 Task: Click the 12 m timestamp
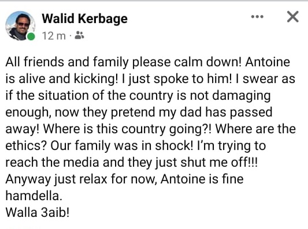(54, 36)
